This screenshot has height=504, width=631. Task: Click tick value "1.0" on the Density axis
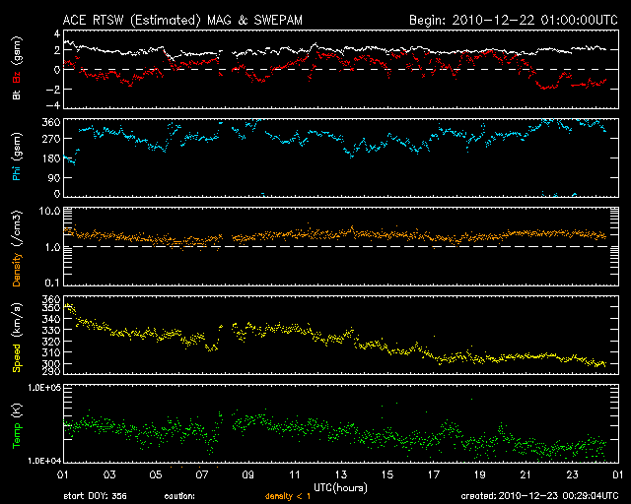point(52,248)
